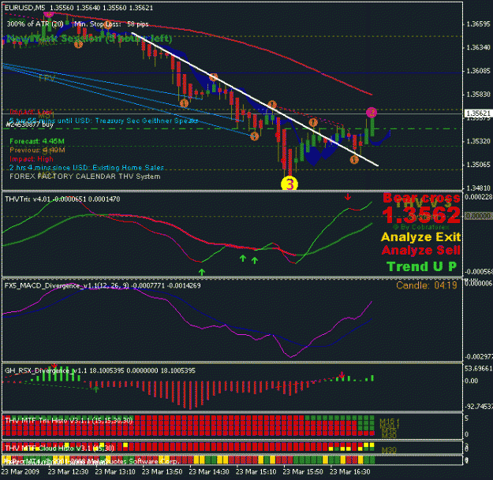The image size is (493, 480).
Task: Click the yellow 'Analyze Exit' label
Action: coord(421,236)
